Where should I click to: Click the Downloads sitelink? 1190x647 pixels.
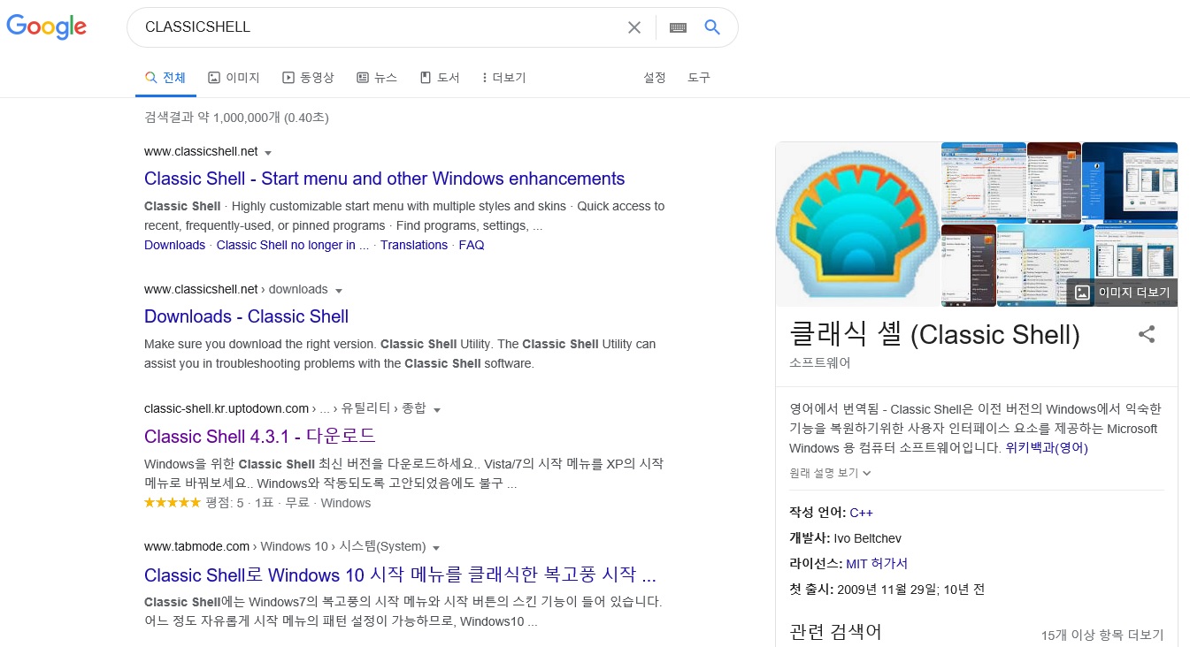click(174, 245)
